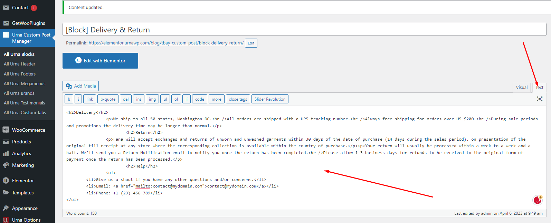Click the Slider Revolution toolbar button
The width and height of the screenshot is (551, 223).
point(270,99)
